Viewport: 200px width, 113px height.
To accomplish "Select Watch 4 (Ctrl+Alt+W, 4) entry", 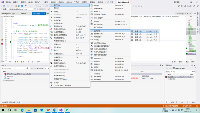I will coord(145,40).
